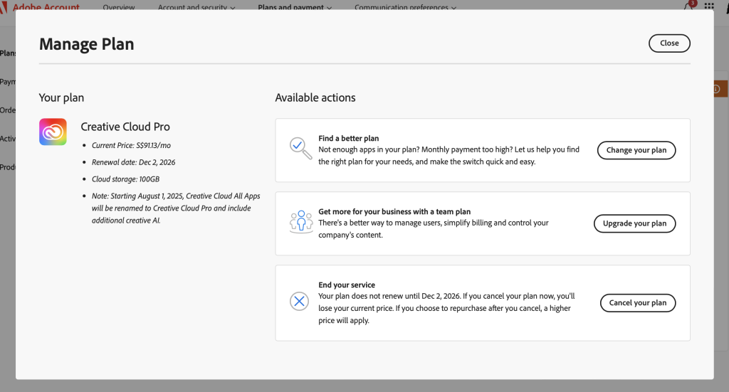Click the magnifying glass Find a better plan icon
The image size is (729, 392).
300,148
